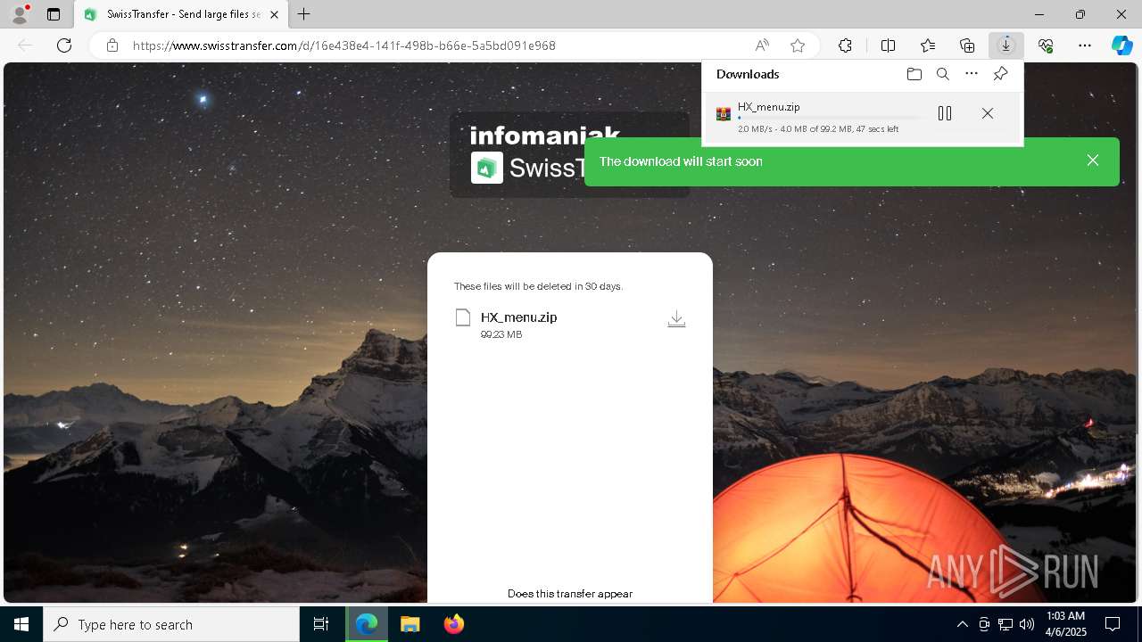Screen dimensions: 1142x642
Task: Open the Favorites list icon
Action: pos(928,45)
